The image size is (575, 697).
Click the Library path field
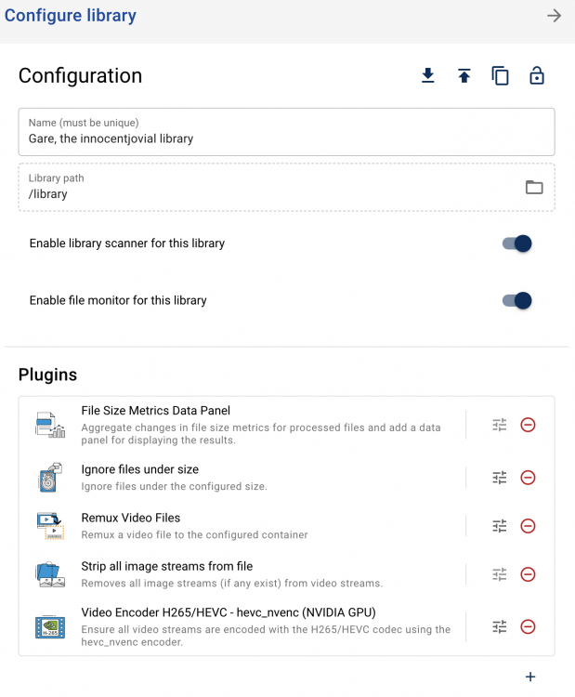287,187
